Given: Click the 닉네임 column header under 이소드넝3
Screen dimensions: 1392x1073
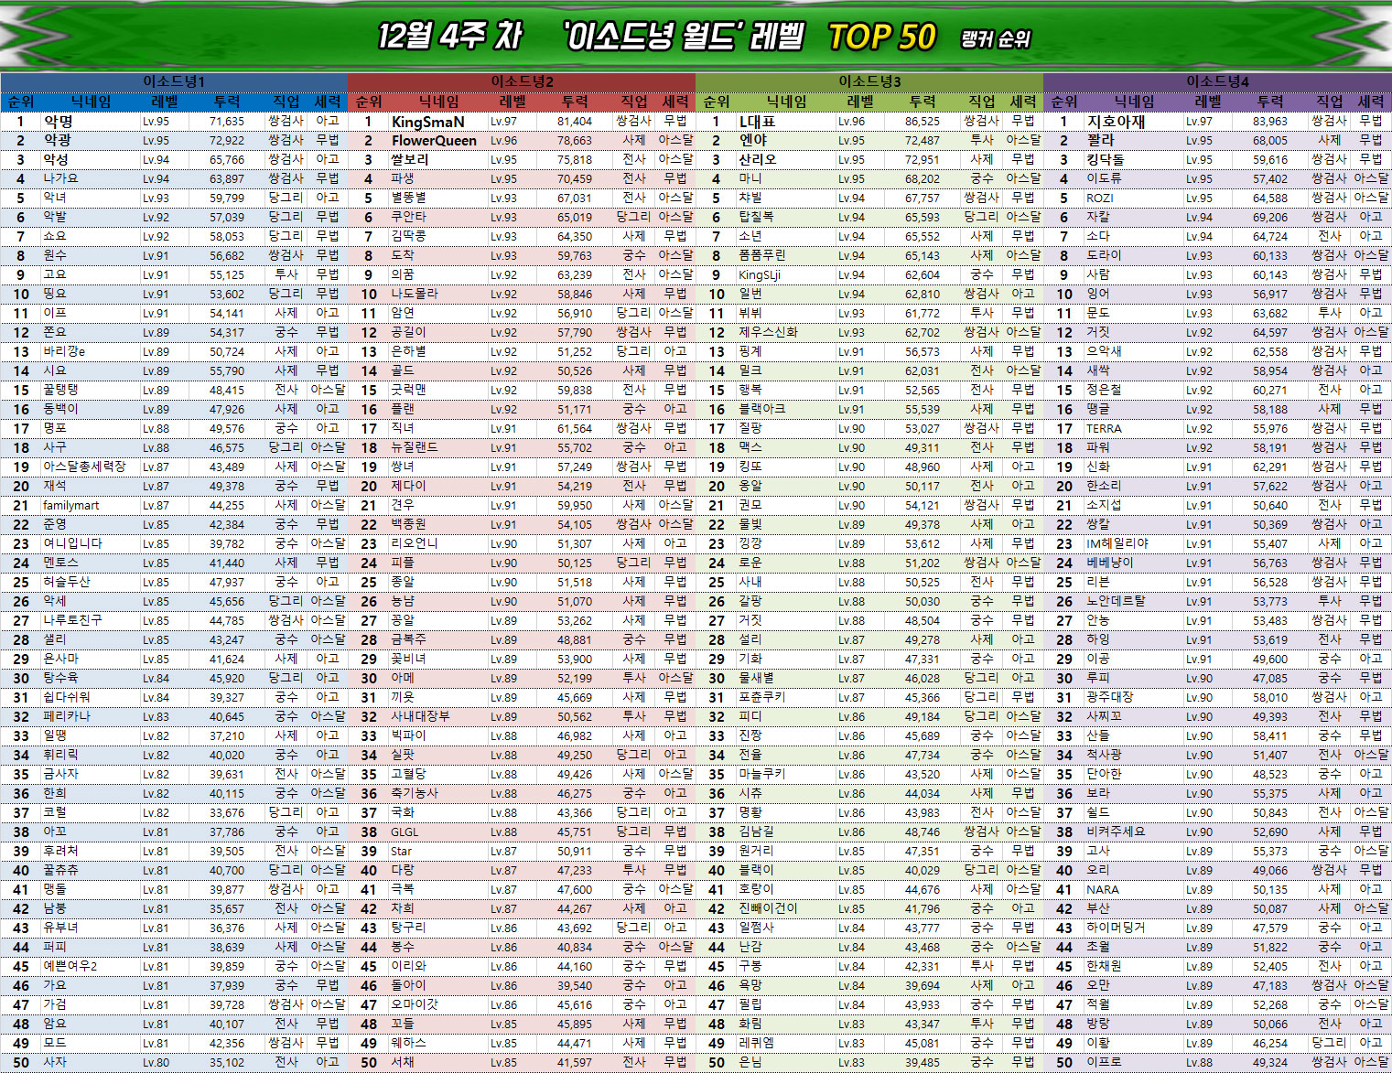Looking at the screenshot, I should pos(786,102).
